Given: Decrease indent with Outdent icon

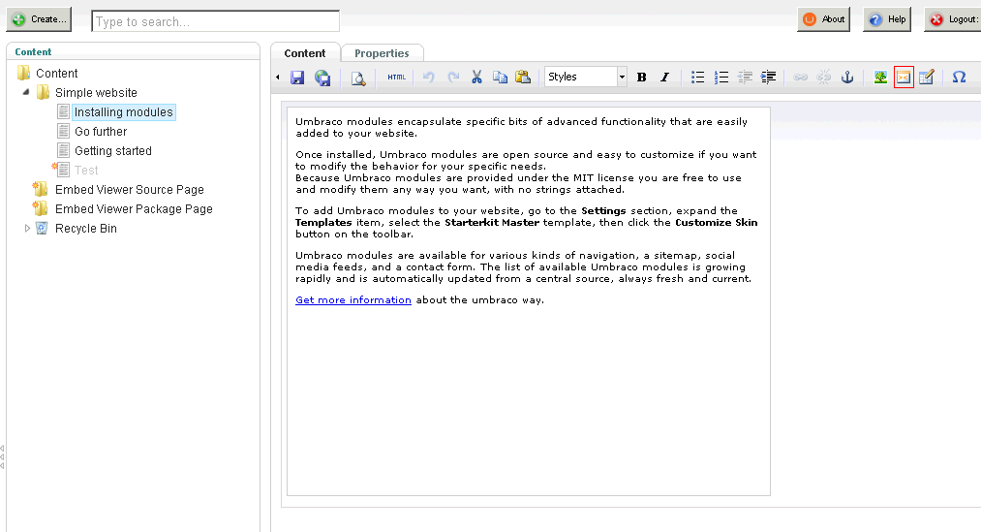Looking at the screenshot, I should (745, 77).
